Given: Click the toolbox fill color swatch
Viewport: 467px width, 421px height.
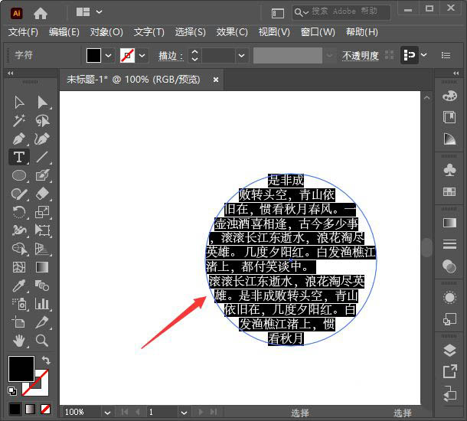Looking at the screenshot, I should click(x=21, y=369).
